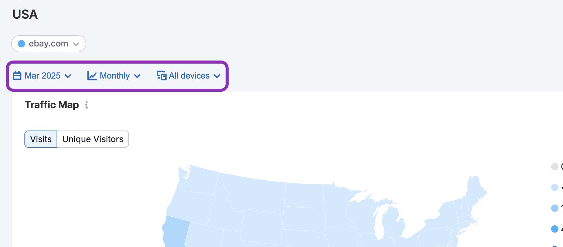Click the blue dot inside the ebay.com pill
This screenshot has height=247, width=563.
click(21, 43)
